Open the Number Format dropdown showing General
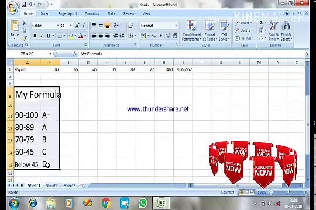 tap(176, 26)
